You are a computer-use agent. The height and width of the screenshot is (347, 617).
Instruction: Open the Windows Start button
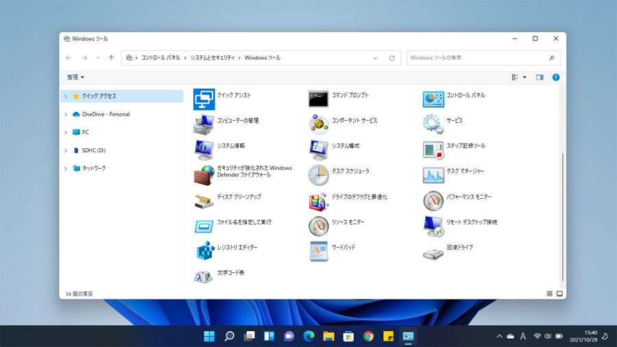(x=209, y=336)
